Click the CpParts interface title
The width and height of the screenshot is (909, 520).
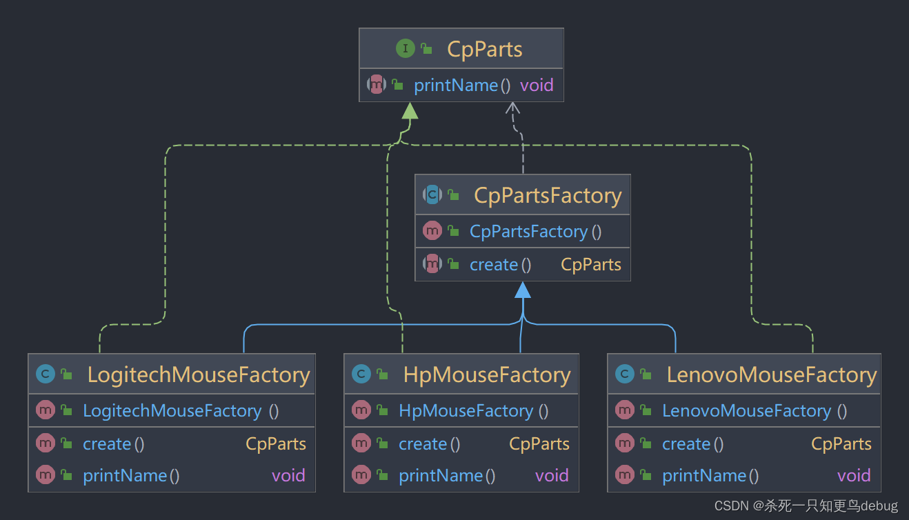(485, 49)
